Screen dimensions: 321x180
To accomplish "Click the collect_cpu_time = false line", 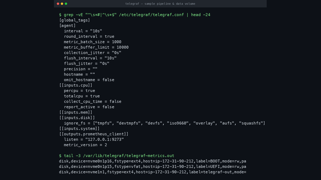I will tap(93, 102).
